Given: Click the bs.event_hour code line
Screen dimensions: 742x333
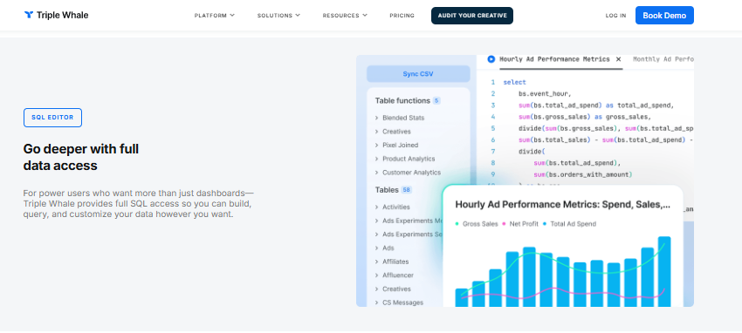Looking at the screenshot, I should pyautogui.click(x=545, y=94).
